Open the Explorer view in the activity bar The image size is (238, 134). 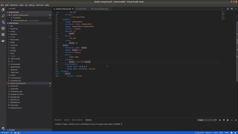pyautogui.click(x=3, y=10)
